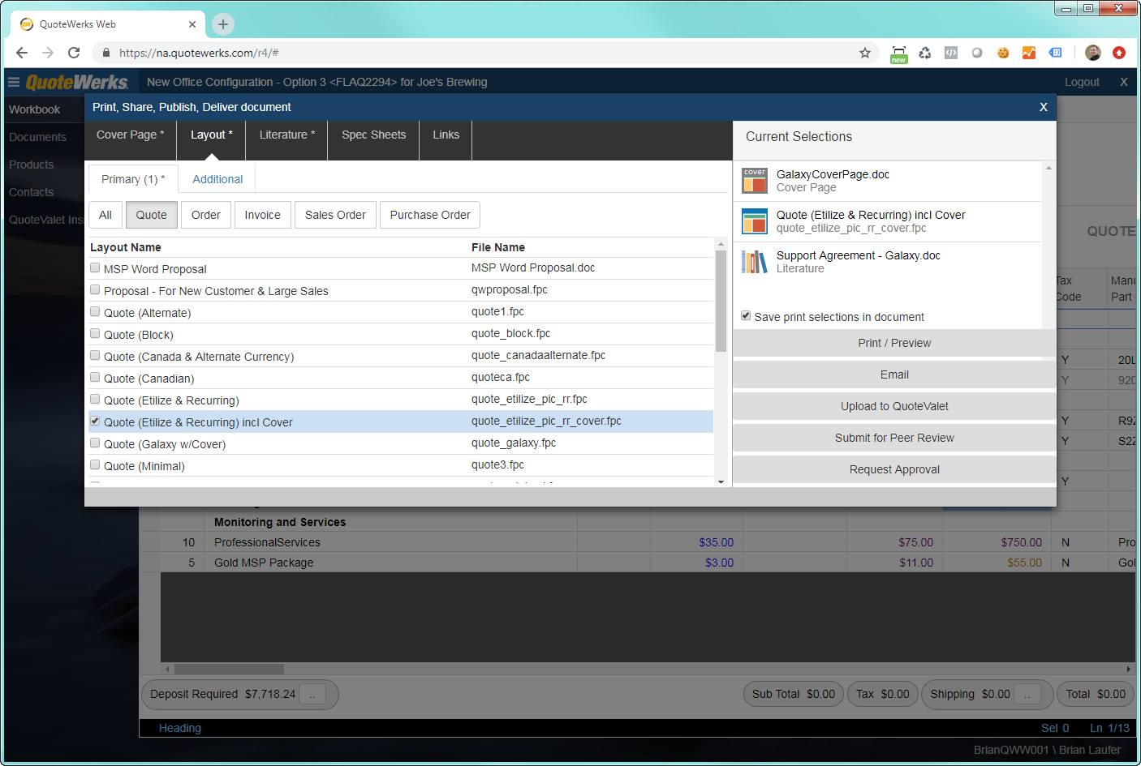Click the Email button
Viewport: 1141px width, 766px height.
[x=894, y=374]
